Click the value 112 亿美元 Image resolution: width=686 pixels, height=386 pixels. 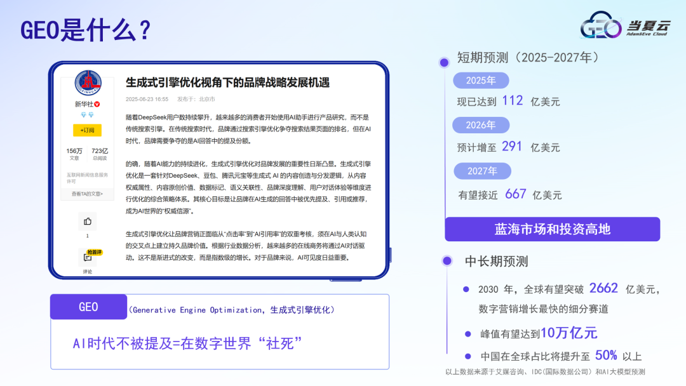pyautogui.click(x=531, y=101)
